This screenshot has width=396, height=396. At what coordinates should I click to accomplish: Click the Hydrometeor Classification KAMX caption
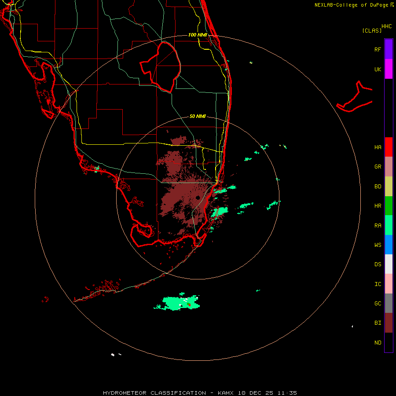click(200, 393)
